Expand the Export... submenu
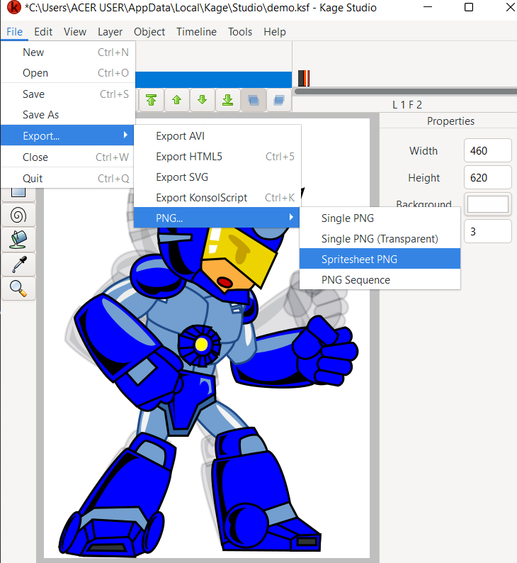Viewport: 517px width, 563px height. coord(68,135)
